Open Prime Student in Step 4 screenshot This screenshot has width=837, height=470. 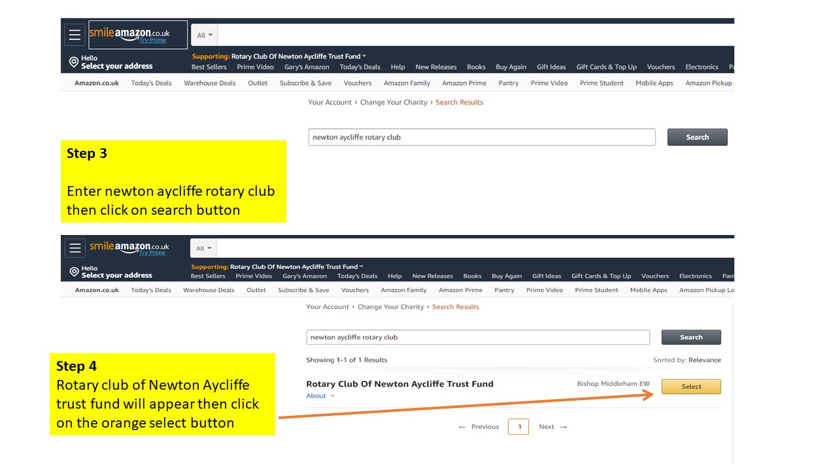pyautogui.click(x=596, y=290)
